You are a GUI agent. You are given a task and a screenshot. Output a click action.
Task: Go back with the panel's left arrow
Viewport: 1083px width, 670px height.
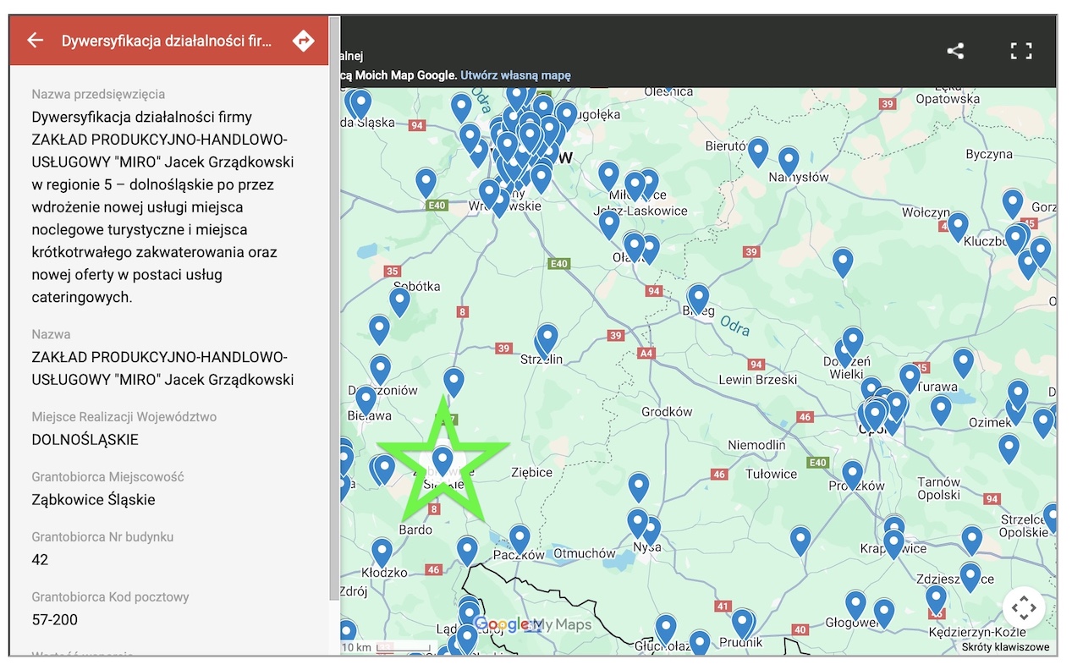click(x=35, y=40)
